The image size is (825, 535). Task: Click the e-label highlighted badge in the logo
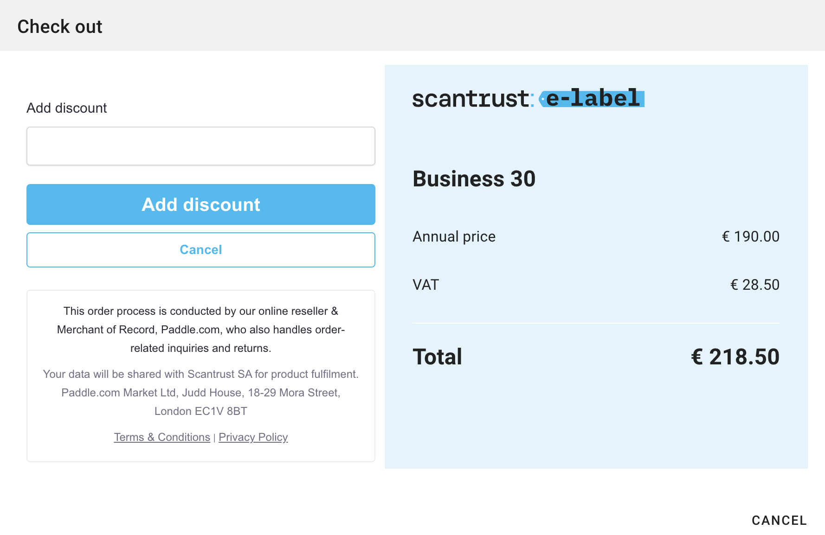[x=592, y=98]
